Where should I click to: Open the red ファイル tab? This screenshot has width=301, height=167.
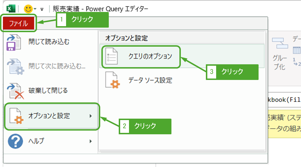[19, 23]
